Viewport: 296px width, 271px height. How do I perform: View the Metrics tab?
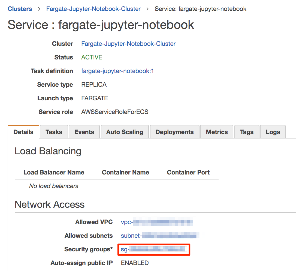[217, 132]
